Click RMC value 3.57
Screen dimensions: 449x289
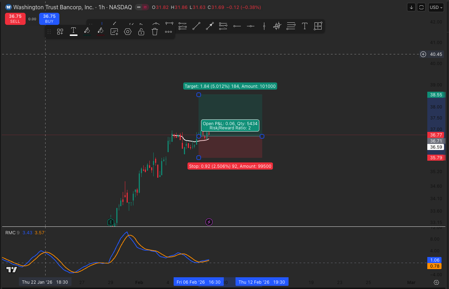point(39,232)
